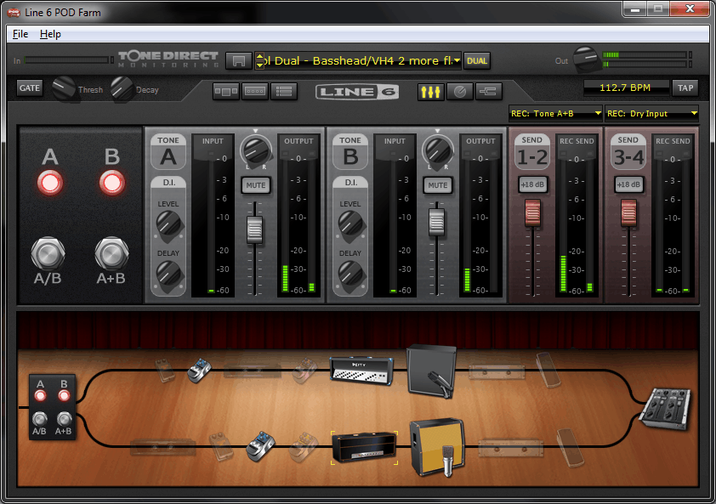The image size is (716, 504).
Task: Open the File menu
Action: click(x=20, y=34)
